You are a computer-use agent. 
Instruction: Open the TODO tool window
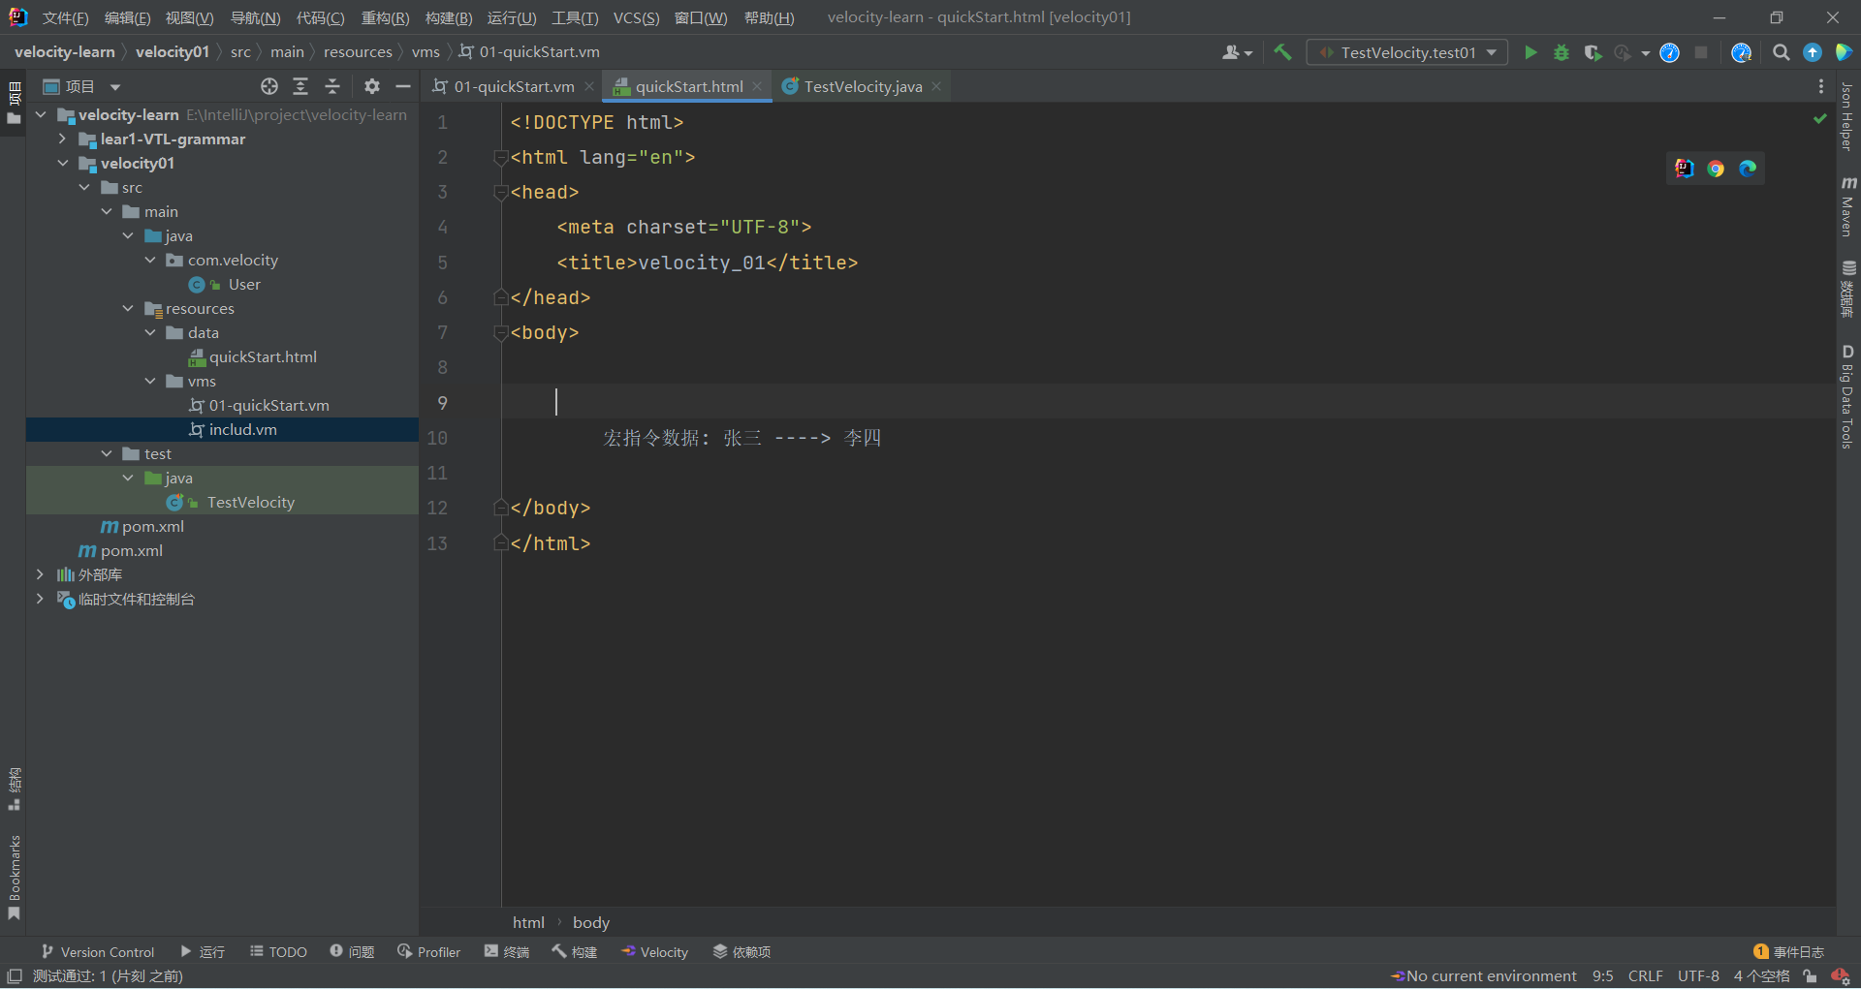click(x=278, y=952)
